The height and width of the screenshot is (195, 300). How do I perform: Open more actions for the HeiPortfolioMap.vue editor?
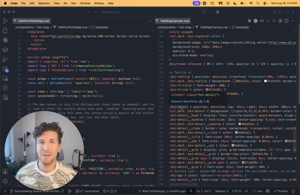(150, 21)
